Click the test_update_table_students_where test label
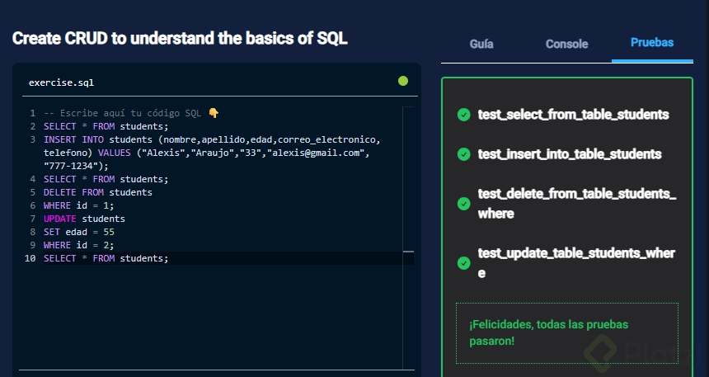 click(x=576, y=263)
